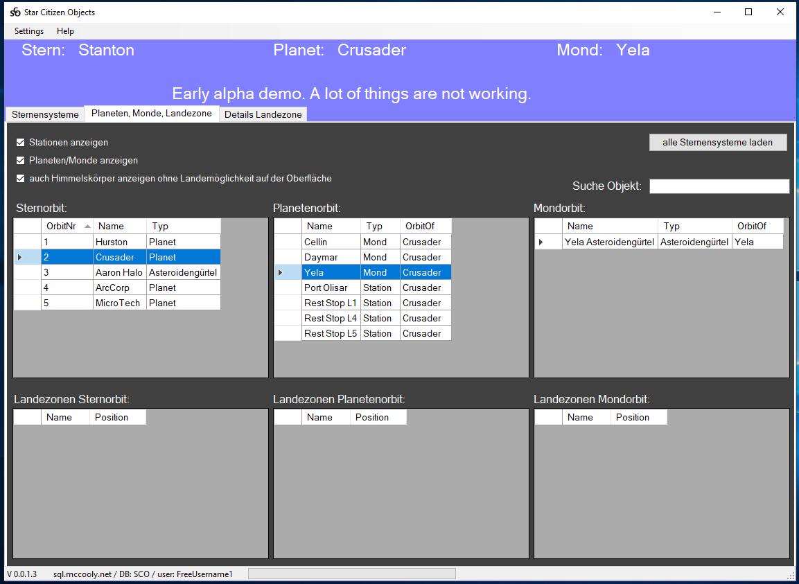Image resolution: width=799 pixels, height=584 pixels.
Task: Select the Yela moon row in Planetenorbit
Action: tap(363, 272)
